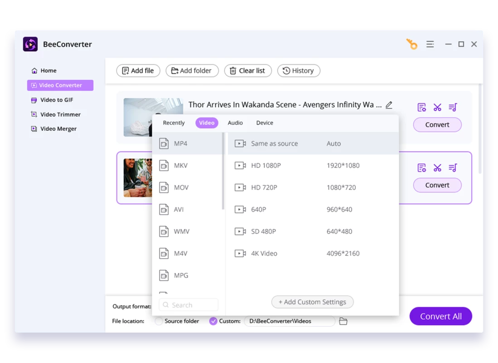Click the Add file button
The image size is (498, 363).
138,71
